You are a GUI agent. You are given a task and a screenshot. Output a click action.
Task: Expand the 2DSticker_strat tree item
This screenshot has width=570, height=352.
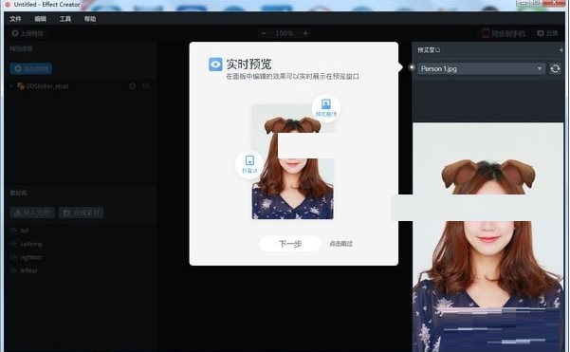(x=11, y=86)
